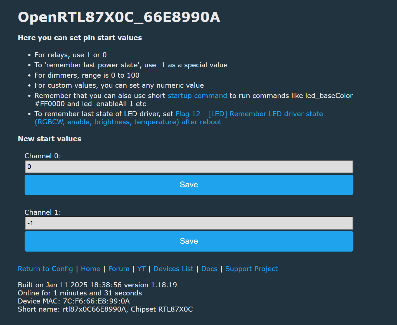Viewport: 397px width, 325px height.
Task: Click the New start values heading
Action: [49, 139]
